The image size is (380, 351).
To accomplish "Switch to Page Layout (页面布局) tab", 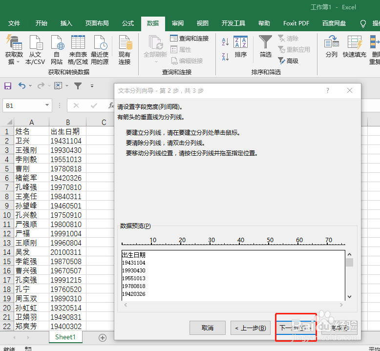I will 97,23.
